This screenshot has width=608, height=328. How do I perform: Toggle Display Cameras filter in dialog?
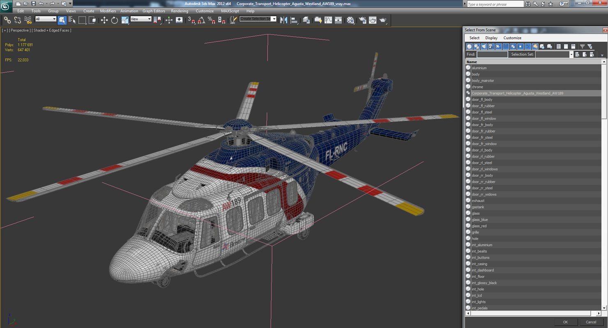[x=491, y=46]
